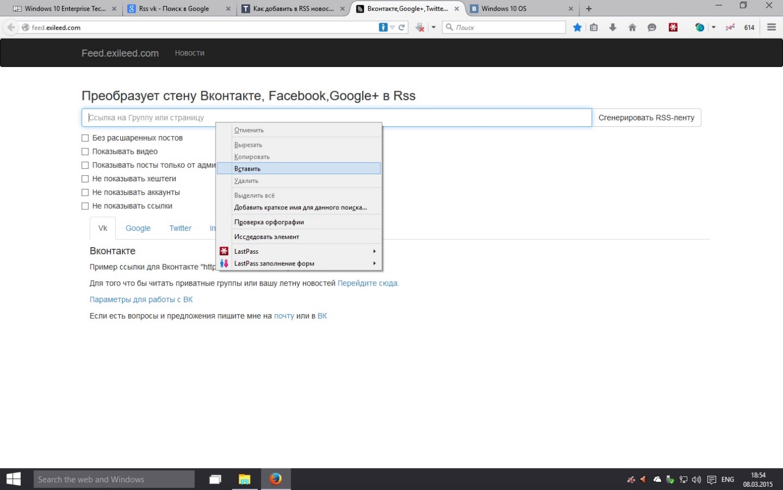
Task: Click the Firefox 'Поиск' search box
Action: (x=504, y=27)
